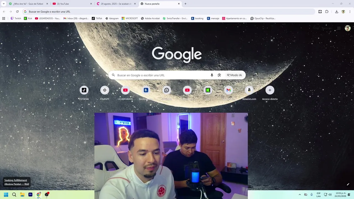Focus the Chrome address bar

pos(169,12)
